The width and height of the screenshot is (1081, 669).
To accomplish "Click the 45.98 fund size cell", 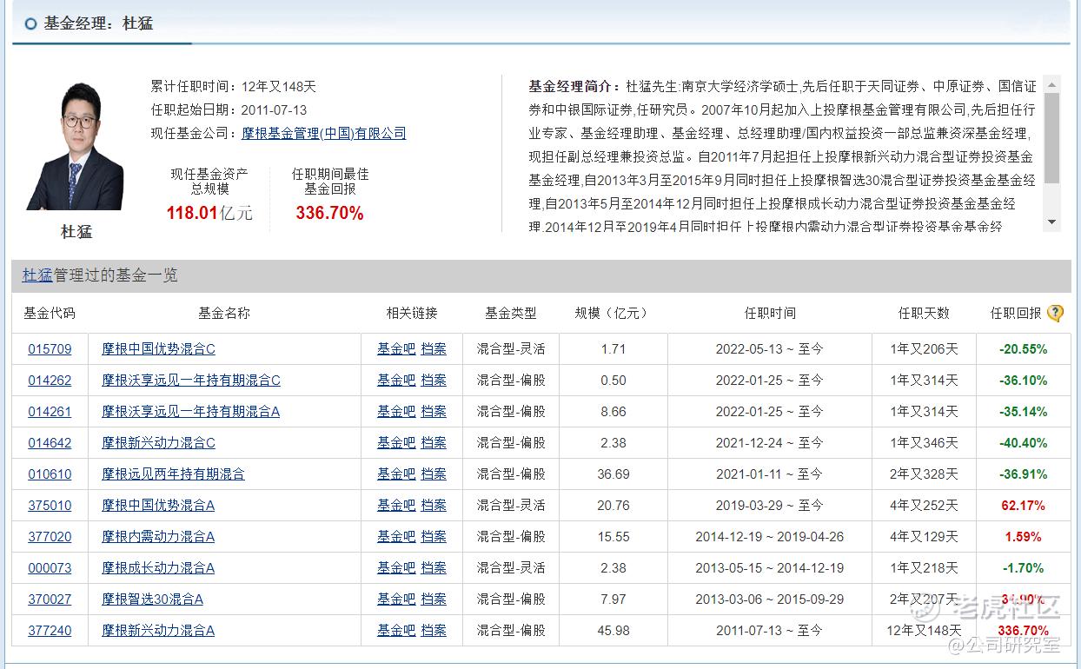I will 613,631.
